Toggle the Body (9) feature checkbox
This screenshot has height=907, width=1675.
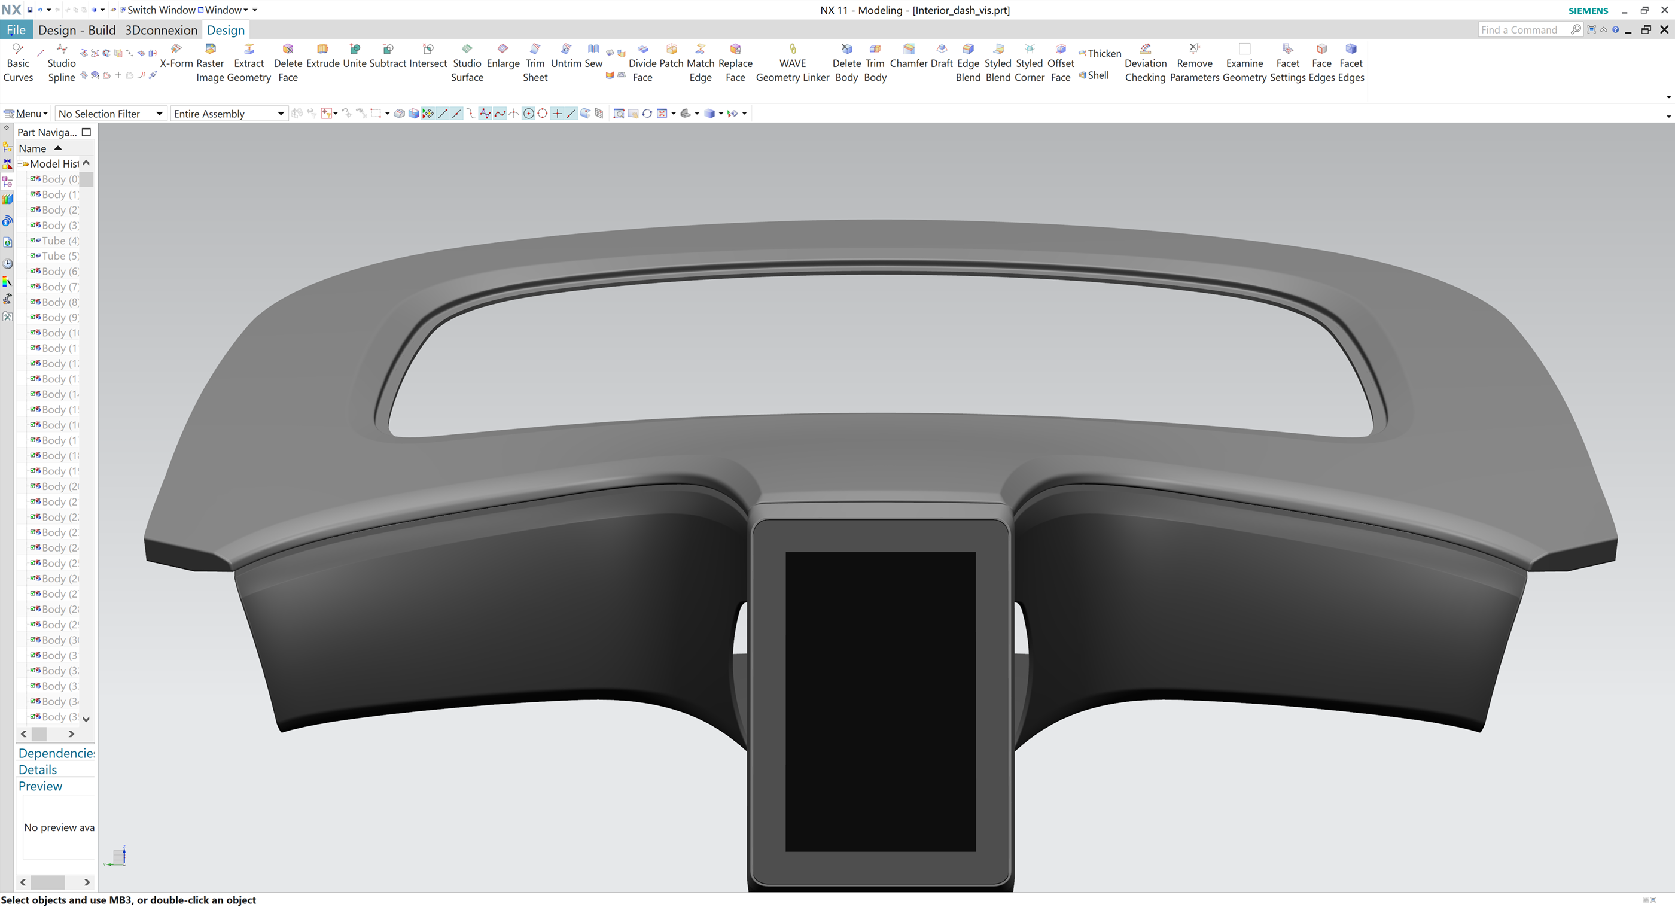coord(32,316)
